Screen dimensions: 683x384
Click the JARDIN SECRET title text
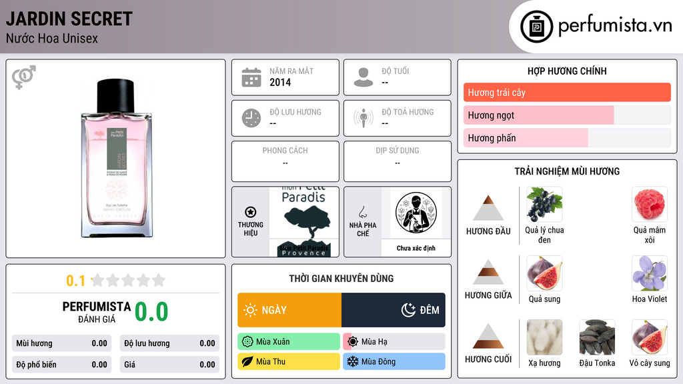coord(69,19)
